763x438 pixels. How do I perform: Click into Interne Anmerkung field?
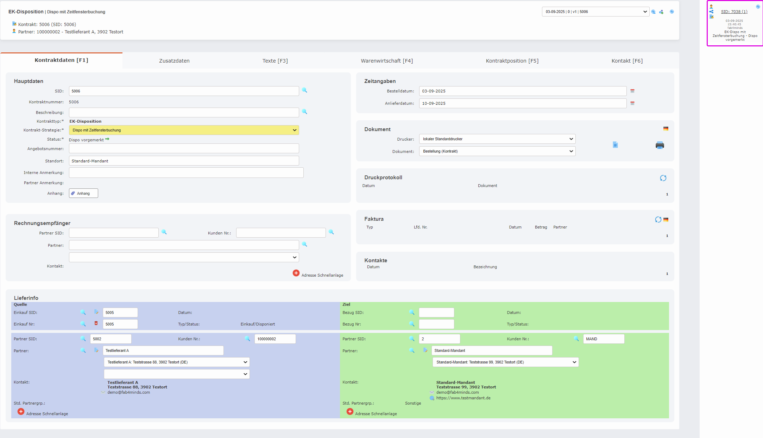coord(186,173)
